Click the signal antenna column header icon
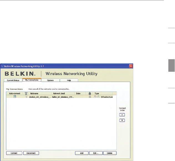Image resolution: width=175 pixels, height=161 pixels. 26,93
